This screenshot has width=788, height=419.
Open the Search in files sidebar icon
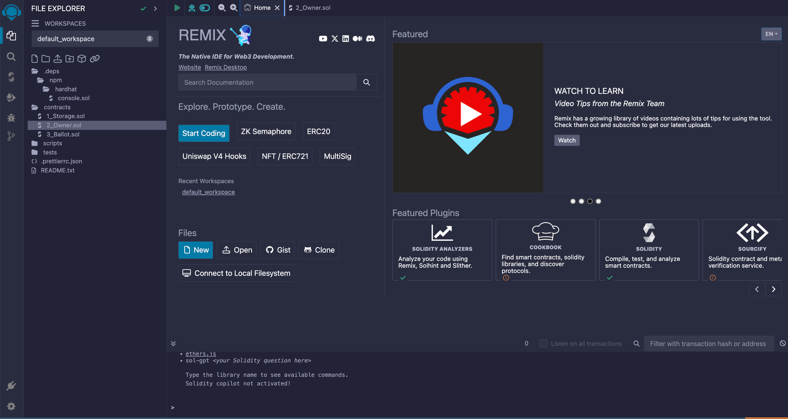(x=11, y=57)
